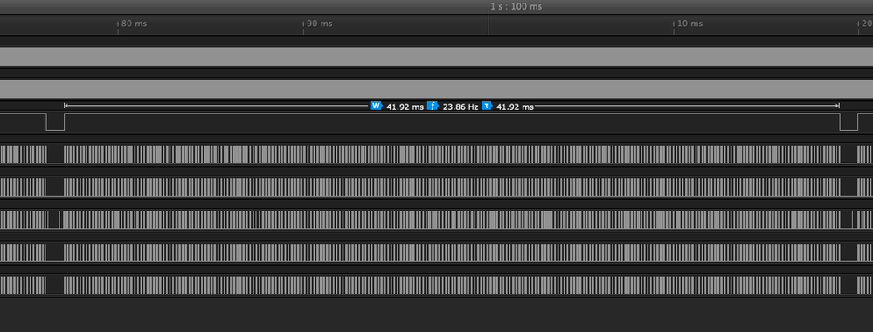
Task: Click the +10 ms timeline tick label
Action: (x=687, y=24)
